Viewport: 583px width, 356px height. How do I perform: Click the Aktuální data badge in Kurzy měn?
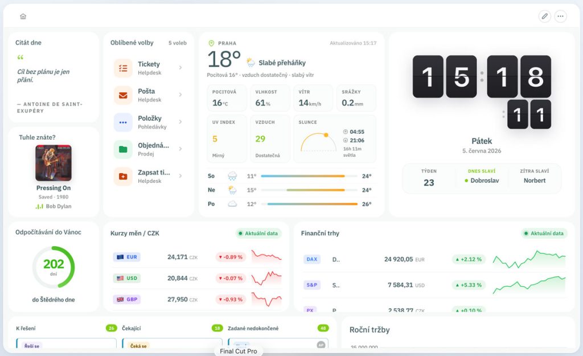[x=258, y=233]
